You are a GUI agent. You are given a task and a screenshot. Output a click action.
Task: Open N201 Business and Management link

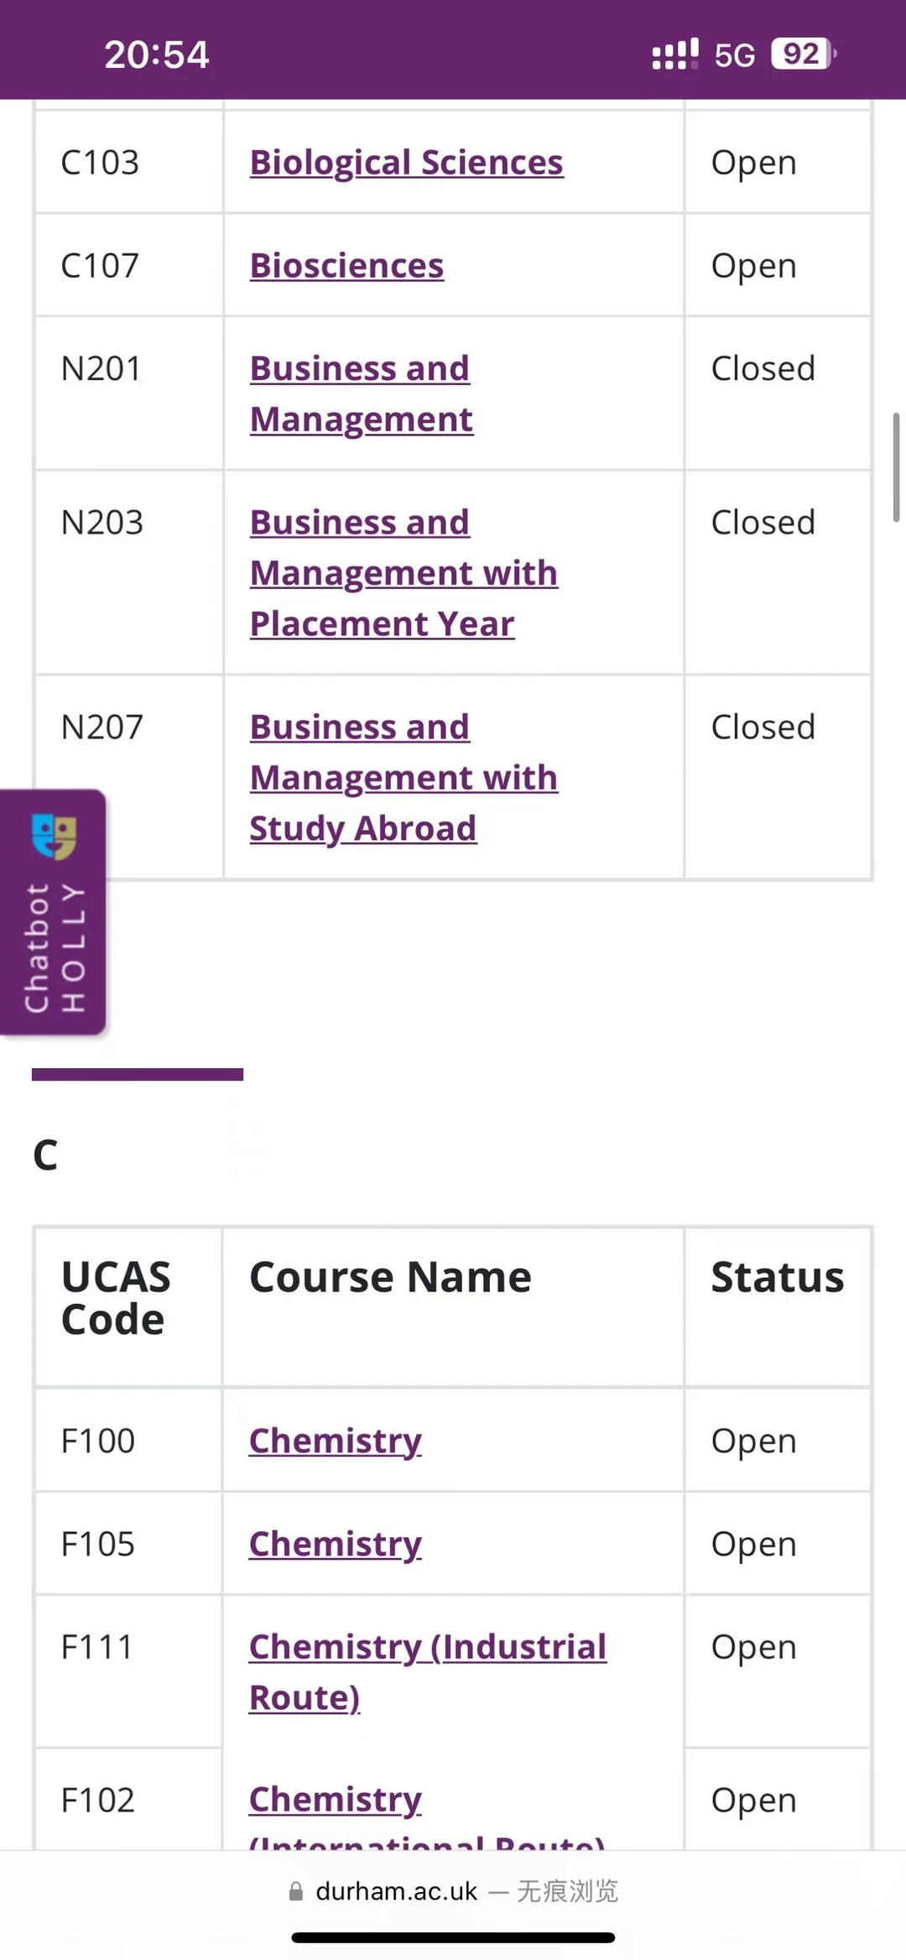tap(362, 394)
